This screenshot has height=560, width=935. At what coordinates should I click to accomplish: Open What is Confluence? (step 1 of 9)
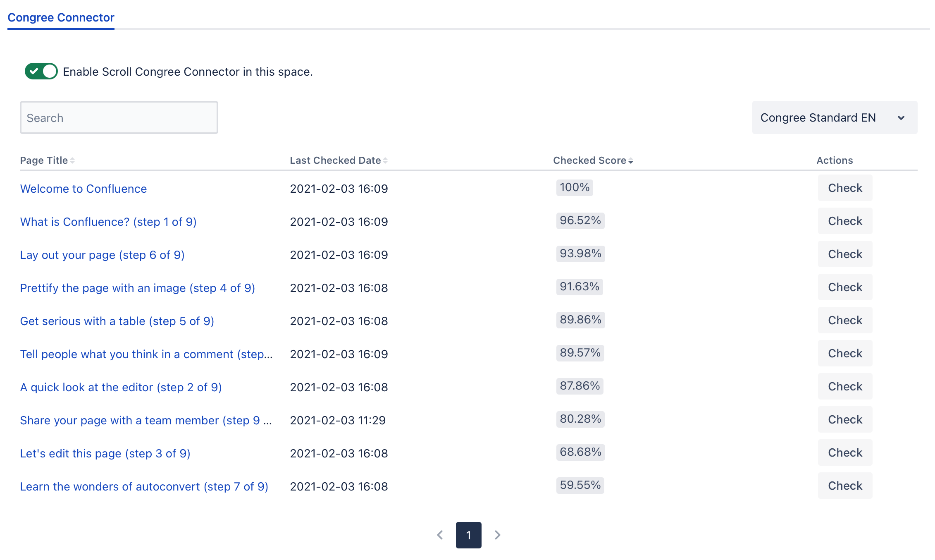[x=108, y=222]
